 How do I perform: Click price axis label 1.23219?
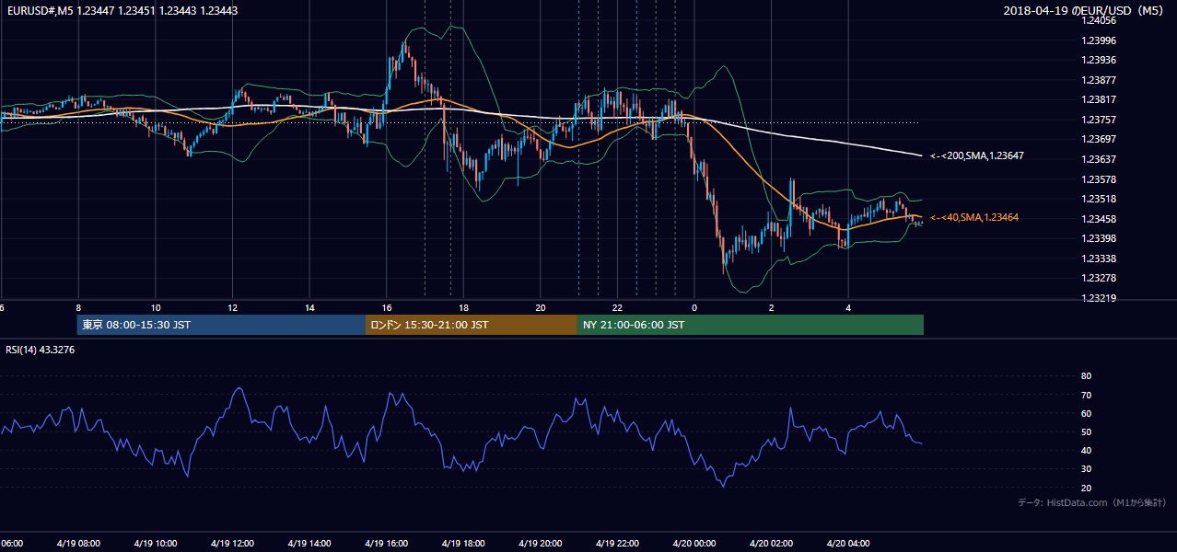[1101, 298]
